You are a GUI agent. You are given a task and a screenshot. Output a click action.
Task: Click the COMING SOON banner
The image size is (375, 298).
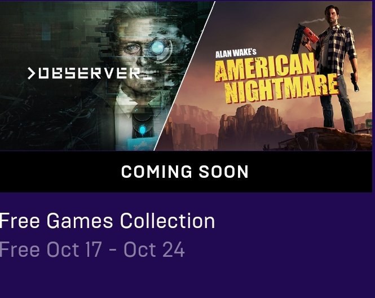pyautogui.click(x=186, y=172)
